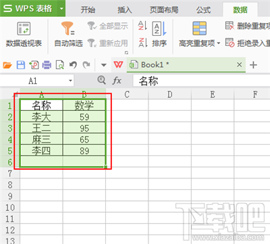The height and width of the screenshot is (244, 270).
Task: Open the Sort (排序) dialog
Action: pyautogui.click(x=159, y=34)
